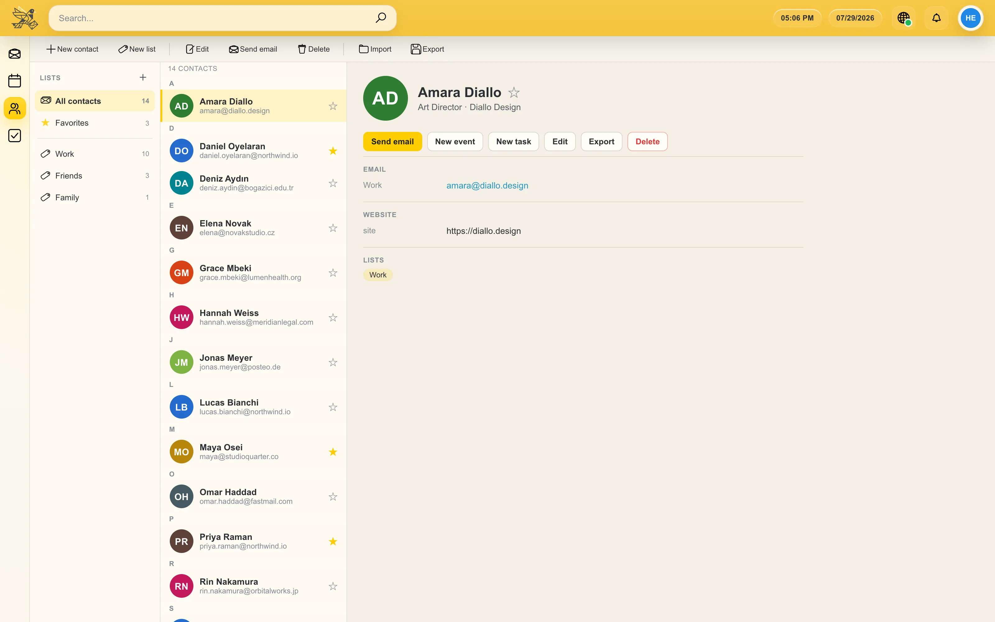
Task: Click red Delete button in details
Action: pos(647,142)
